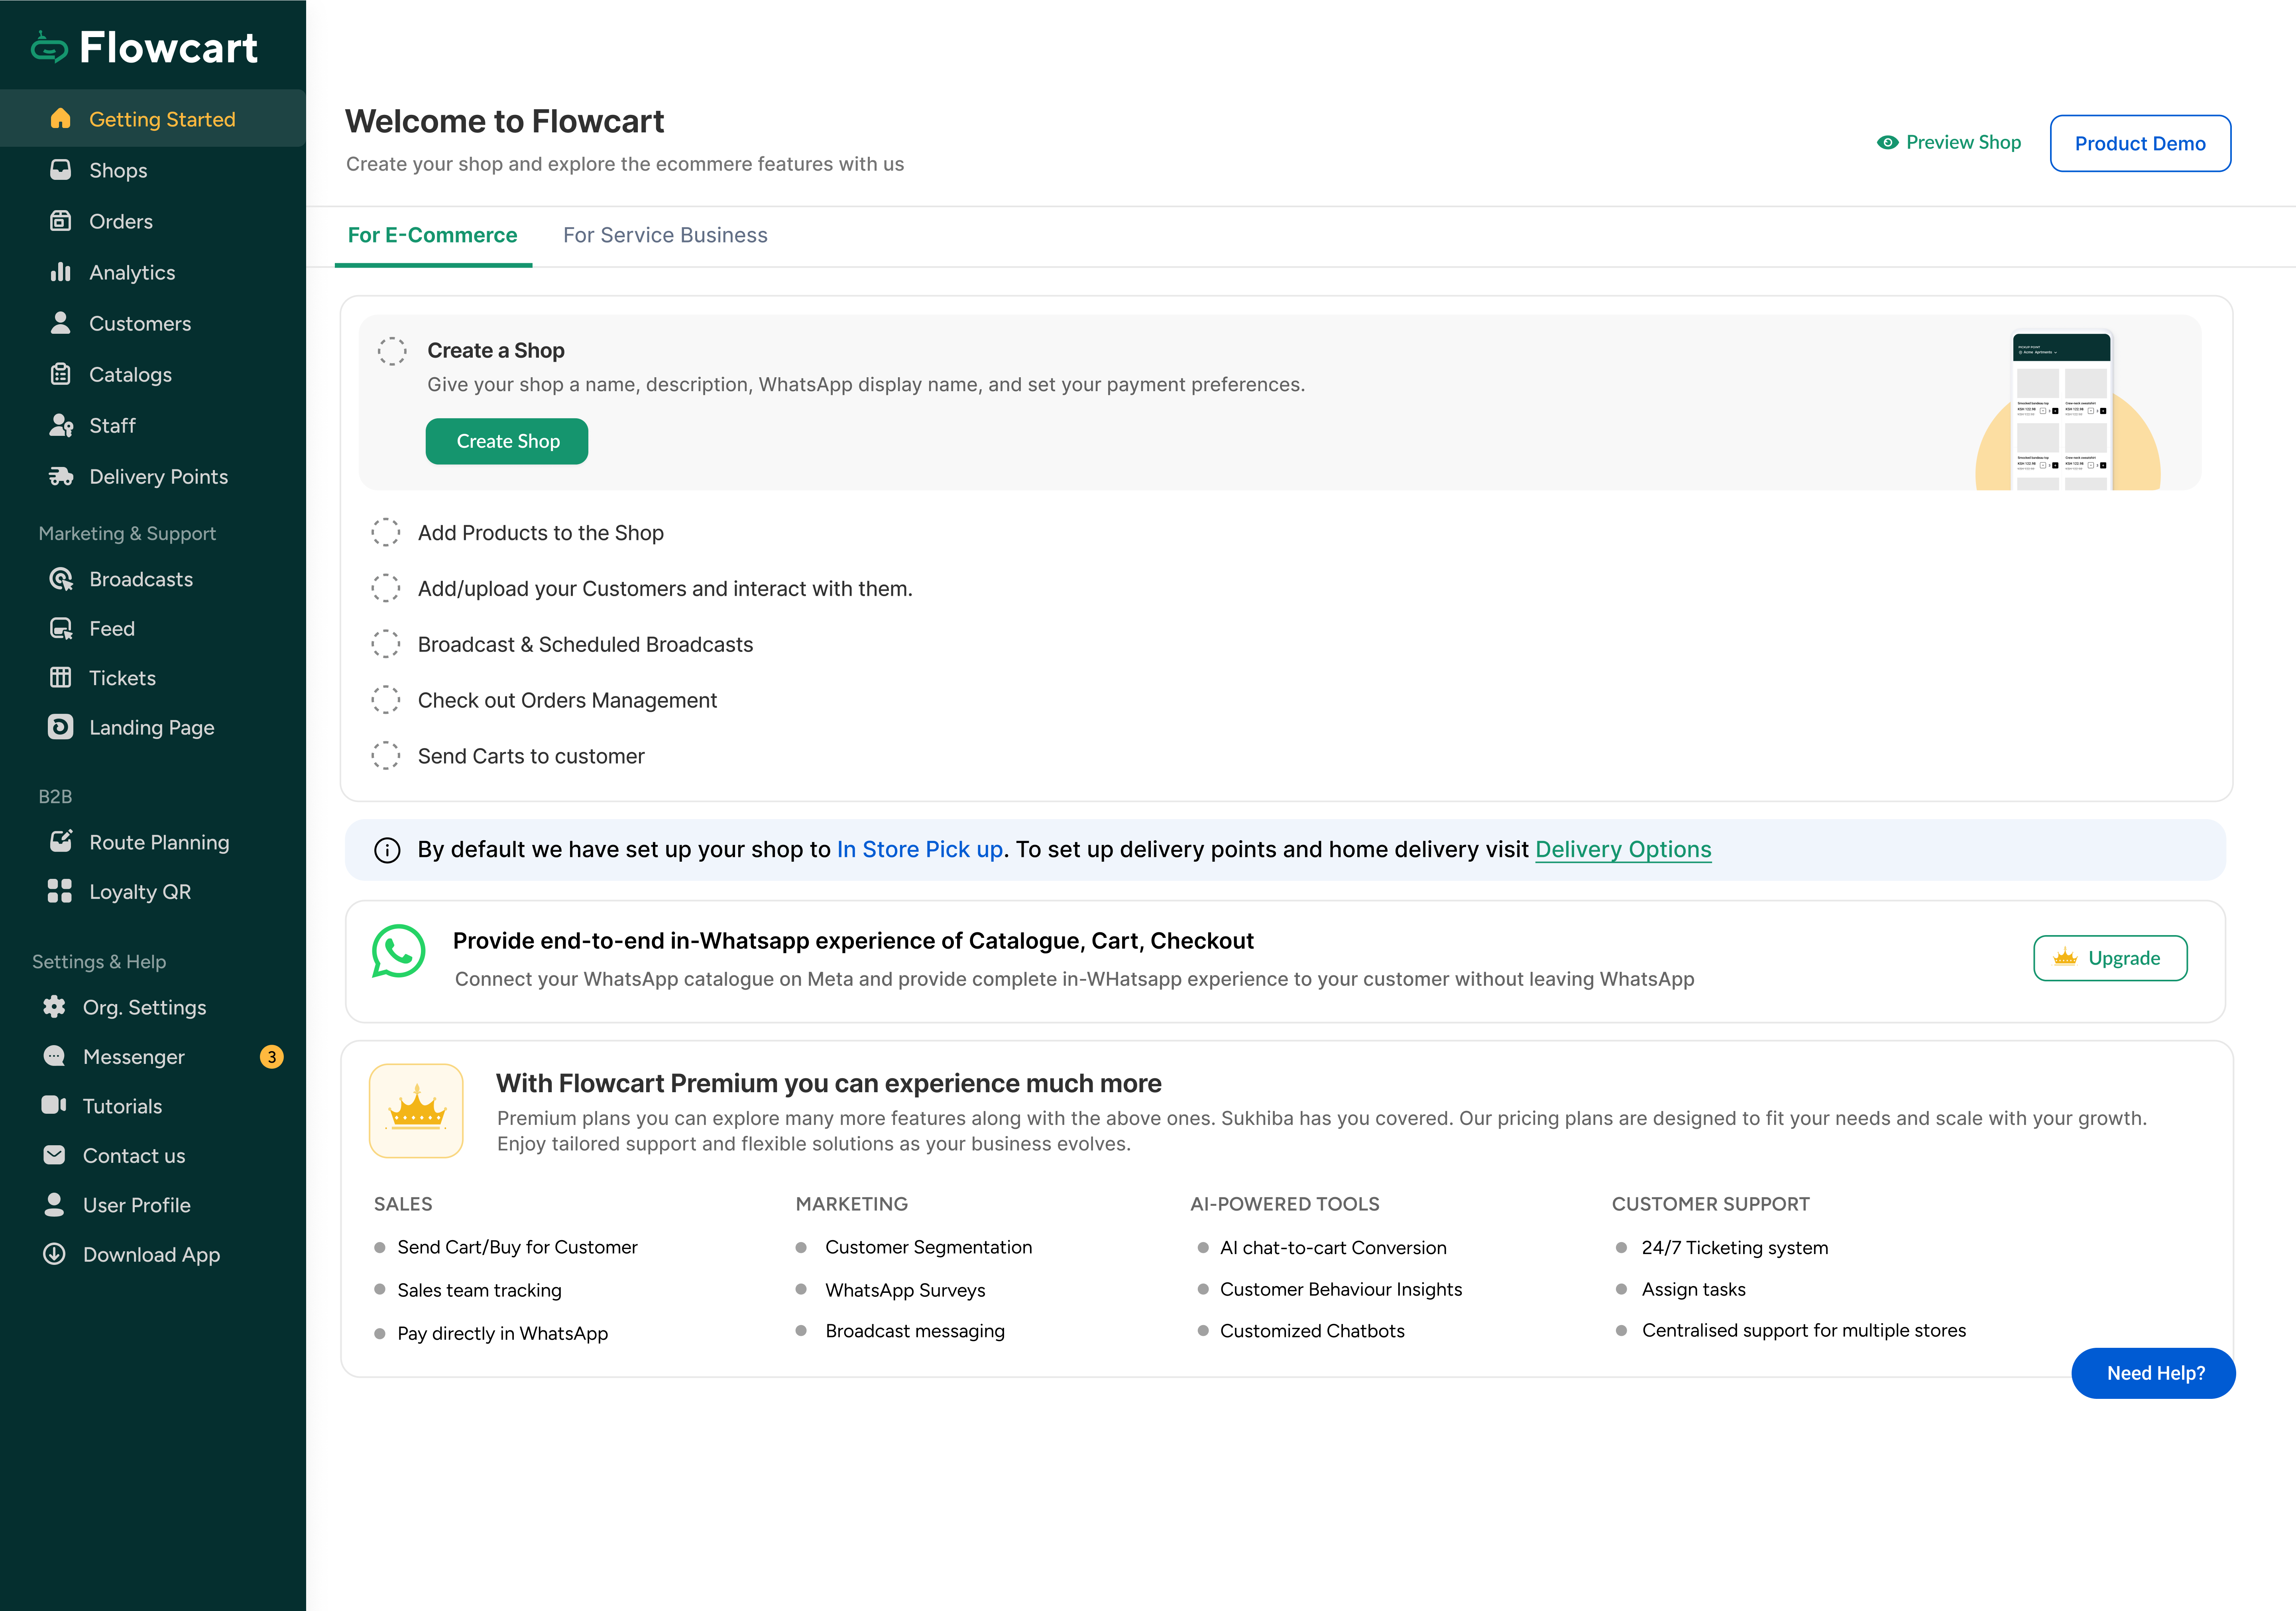Switch to For E-Commerce tab
The width and height of the screenshot is (2296, 1611).
432,235
